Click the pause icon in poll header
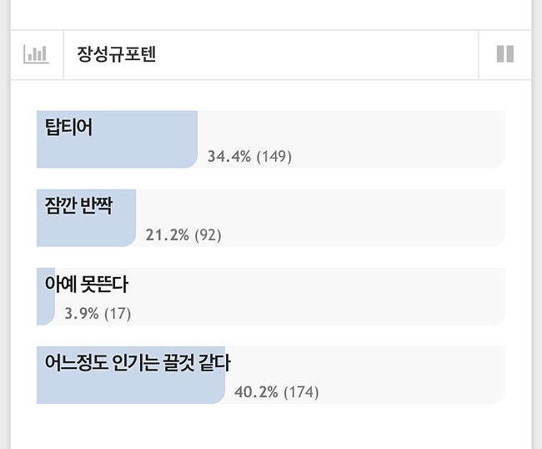542x449 pixels. point(504,55)
